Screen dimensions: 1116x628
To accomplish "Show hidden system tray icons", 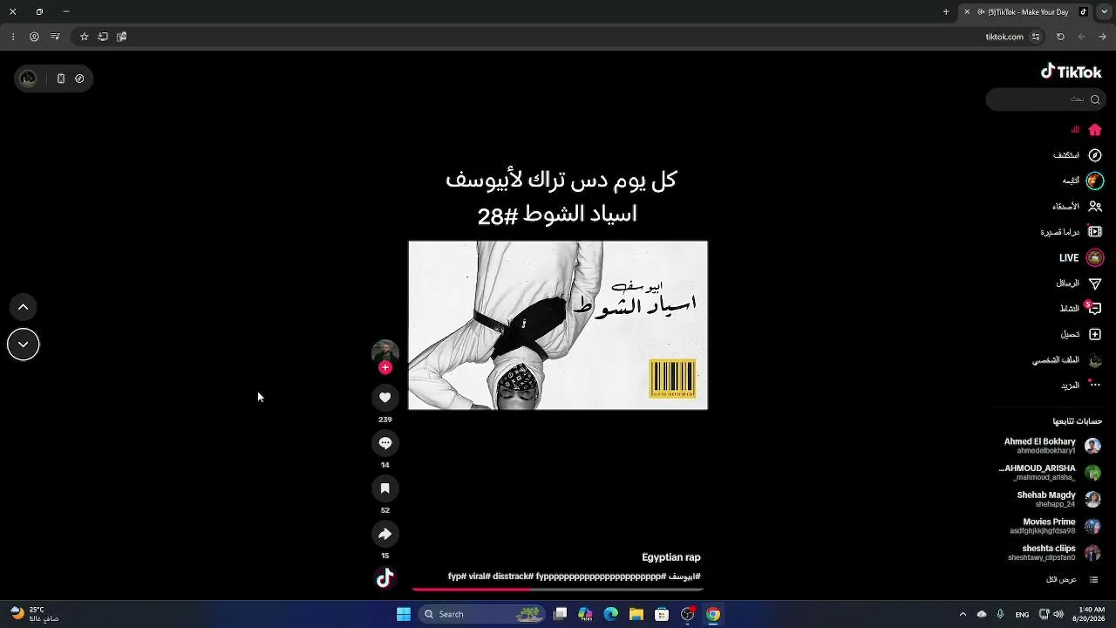I will (963, 614).
